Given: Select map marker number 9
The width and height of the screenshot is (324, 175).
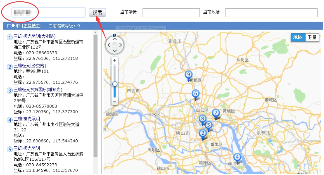Looking at the screenshot, I should (x=188, y=75).
